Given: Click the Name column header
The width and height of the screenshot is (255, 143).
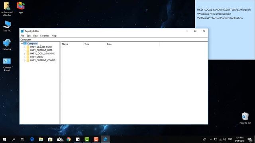Looking at the screenshot, I should [x=72, y=44].
